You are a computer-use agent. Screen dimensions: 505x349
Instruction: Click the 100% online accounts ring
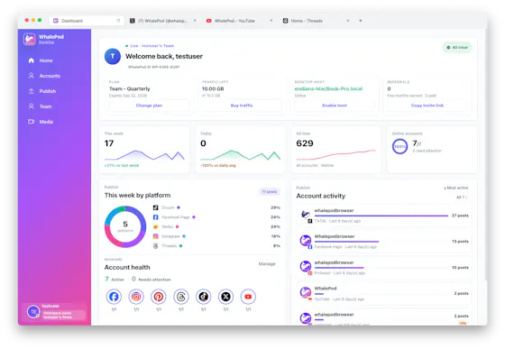(400, 146)
